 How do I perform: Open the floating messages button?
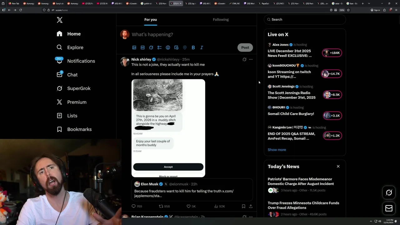tap(389, 208)
